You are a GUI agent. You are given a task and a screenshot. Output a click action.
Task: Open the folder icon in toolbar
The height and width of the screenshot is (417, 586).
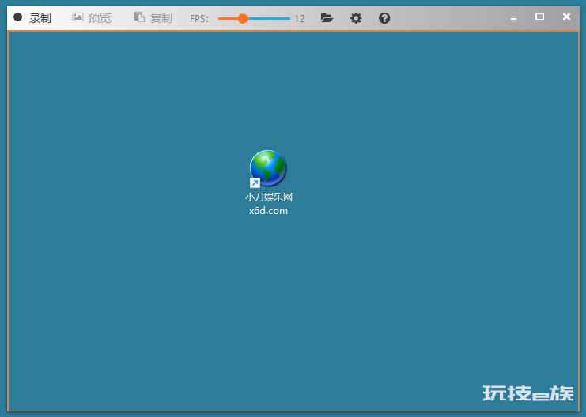click(x=327, y=17)
